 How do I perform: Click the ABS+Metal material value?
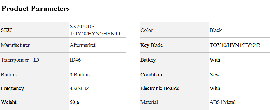coord(222,102)
